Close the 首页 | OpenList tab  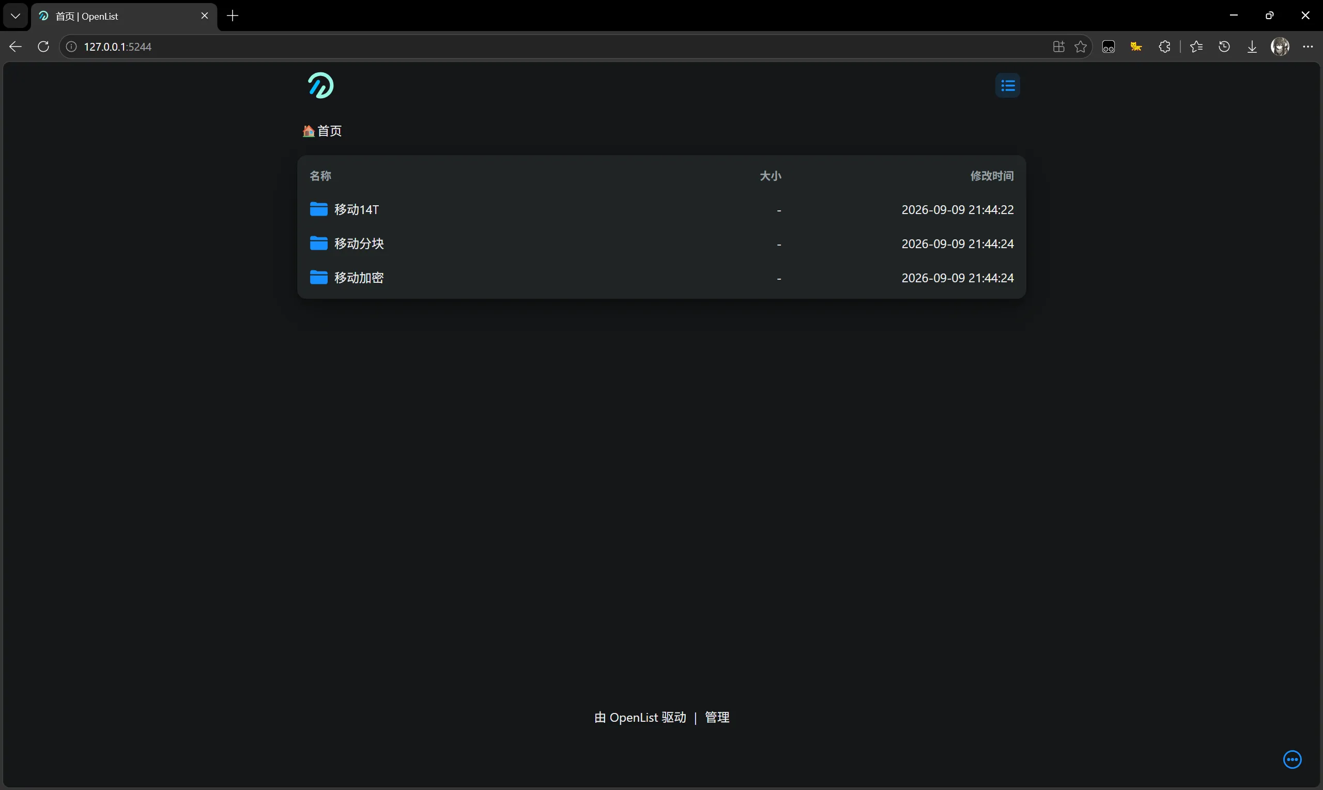point(204,16)
